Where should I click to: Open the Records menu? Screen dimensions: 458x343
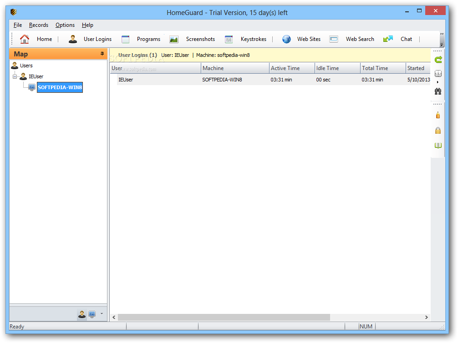(39, 25)
